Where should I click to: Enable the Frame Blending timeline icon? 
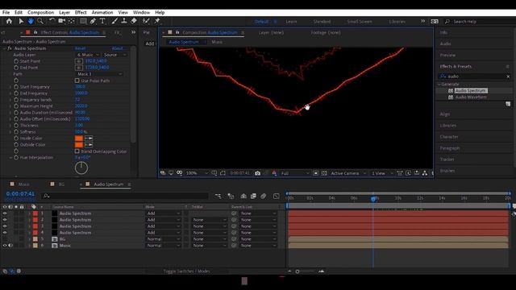point(253,196)
